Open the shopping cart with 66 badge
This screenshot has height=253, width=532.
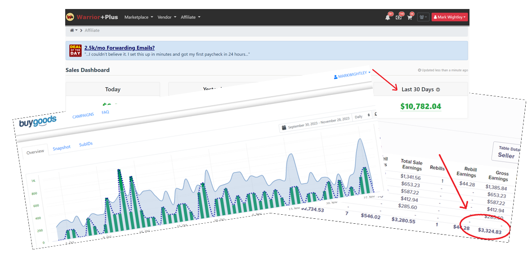(x=409, y=17)
